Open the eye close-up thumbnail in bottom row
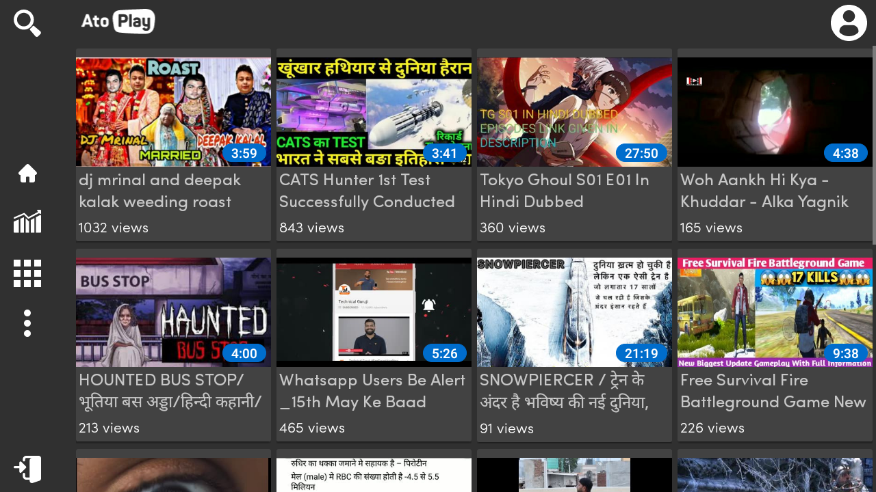This screenshot has width=876, height=492. [173, 475]
